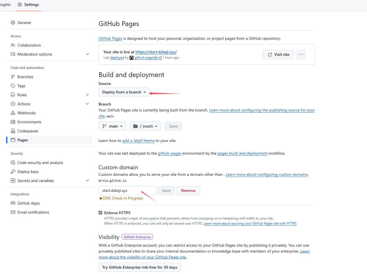This screenshot has width=367, height=274.
Task: Open General settings page
Action: pyautogui.click(x=50, y=23)
